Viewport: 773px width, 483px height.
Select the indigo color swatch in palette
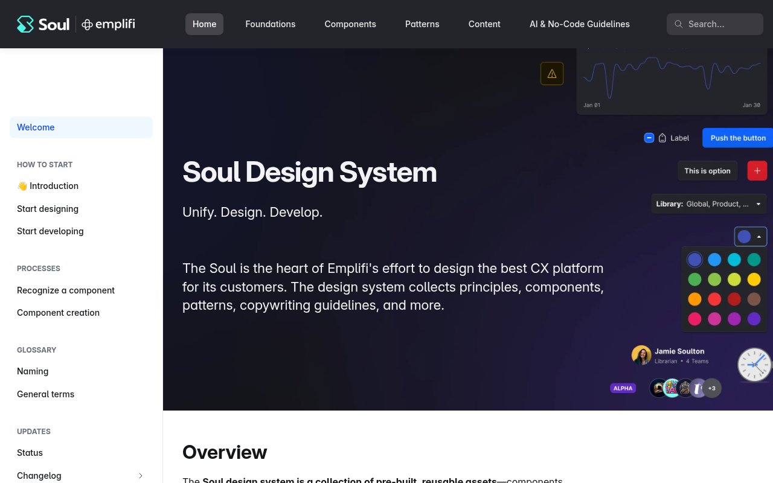[695, 260]
